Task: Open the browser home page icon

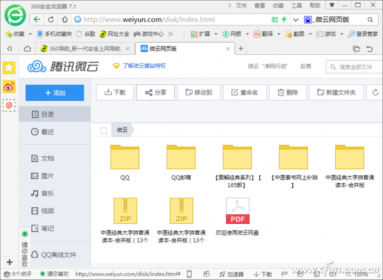Action: point(64,20)
